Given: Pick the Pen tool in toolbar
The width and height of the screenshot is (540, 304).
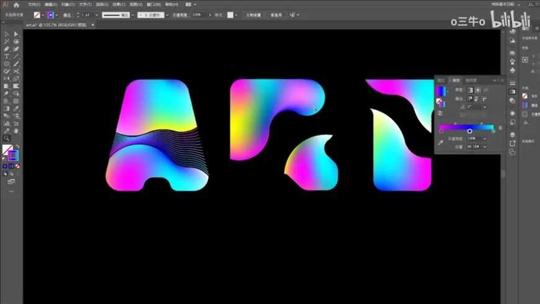Looking at the screenshot, I should coord(6,49).
